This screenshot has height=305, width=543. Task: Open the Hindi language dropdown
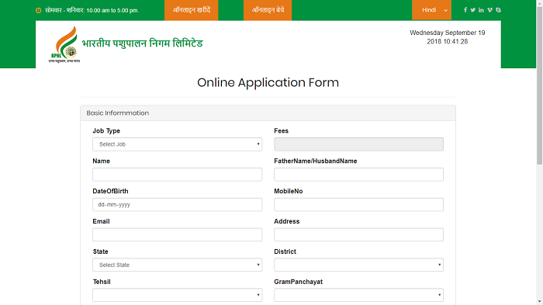(x=431, y=10)
